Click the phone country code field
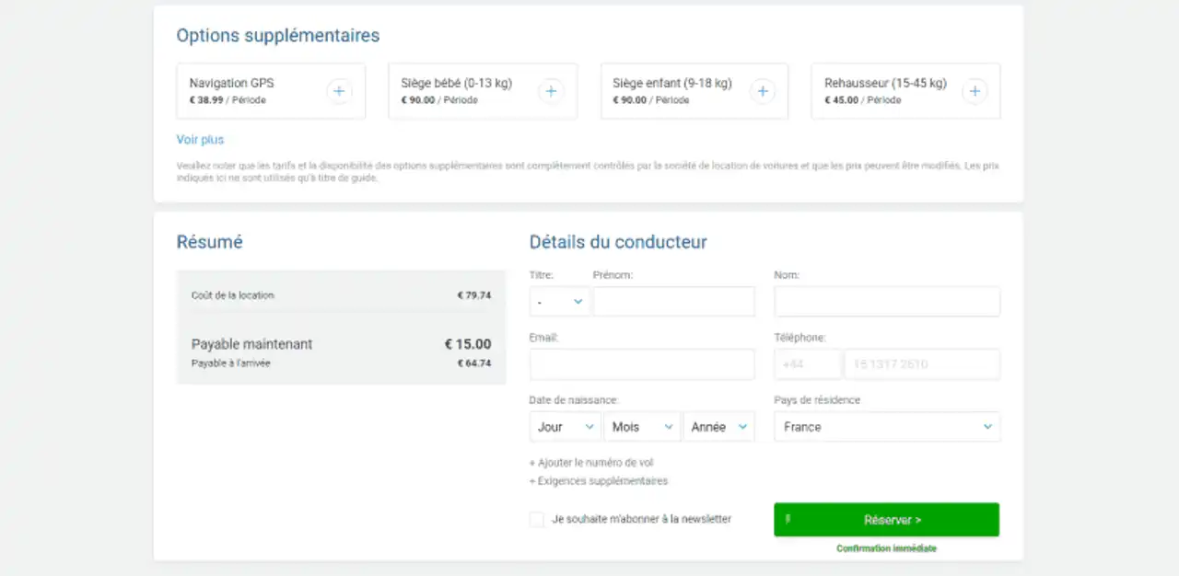 tap(807, 364)
